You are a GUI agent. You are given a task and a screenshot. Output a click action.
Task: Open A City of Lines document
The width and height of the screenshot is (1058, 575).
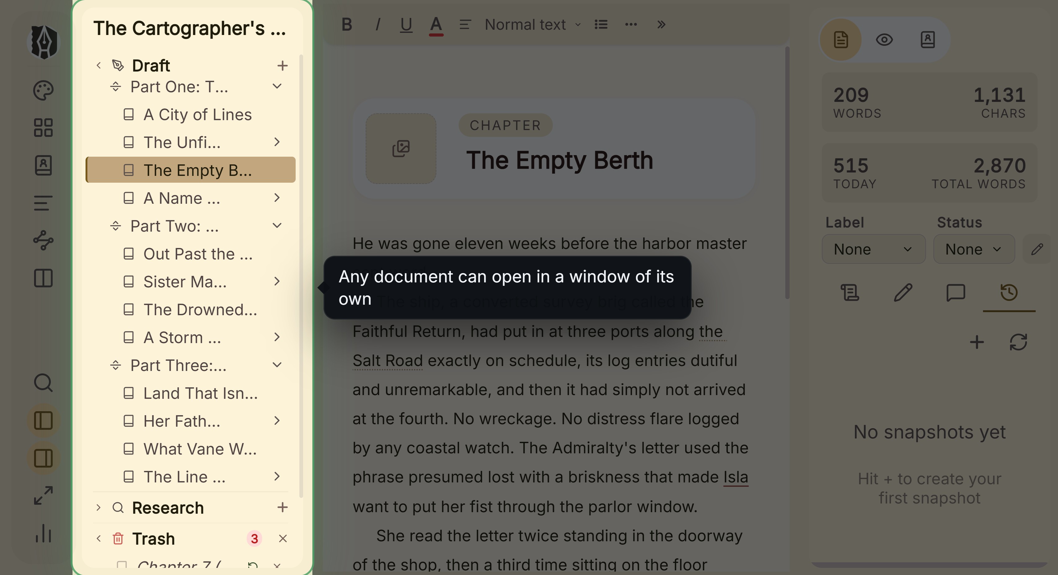[191, 115]
